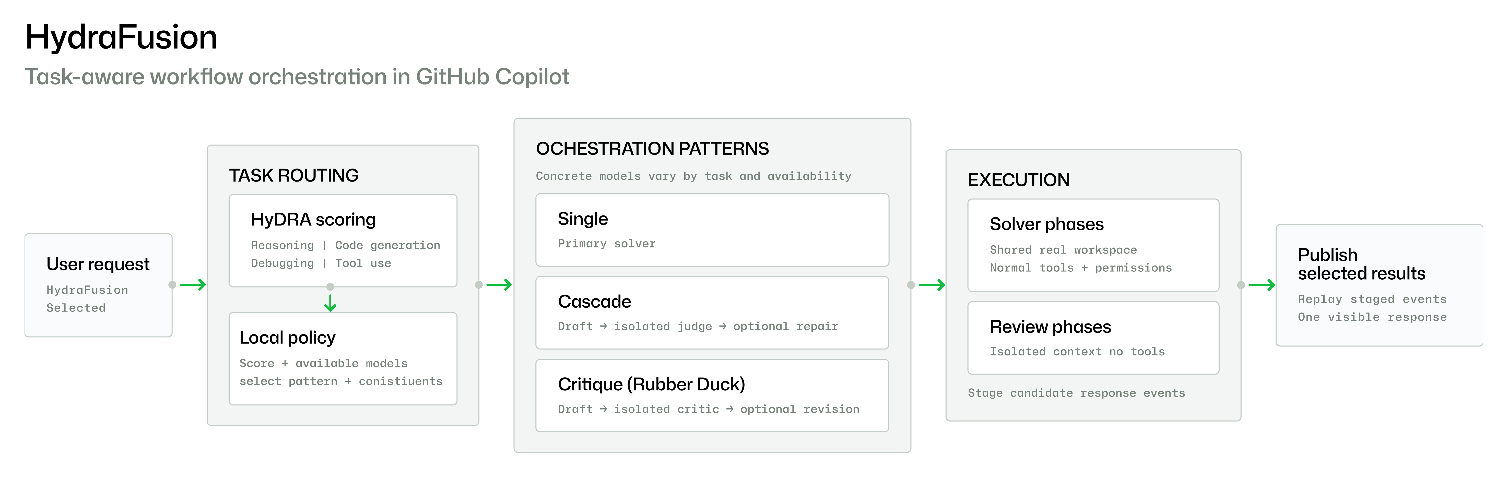
Task: Click the TASK ROUTING heading
Action: [x=294, y=176]
